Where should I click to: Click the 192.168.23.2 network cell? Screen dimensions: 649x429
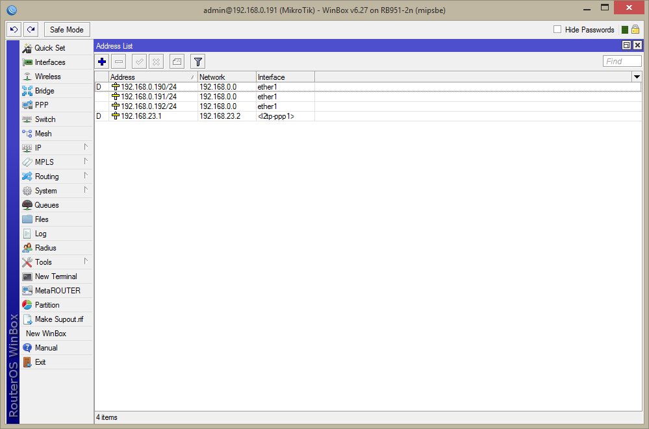pyautogui.click(x=227, y=116)
